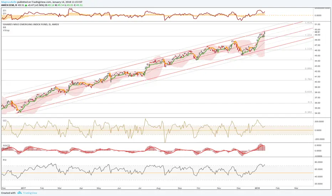Click the 40.0000 RSI scale value
This screenshot has height=196, width=332.
click(319, 176)
